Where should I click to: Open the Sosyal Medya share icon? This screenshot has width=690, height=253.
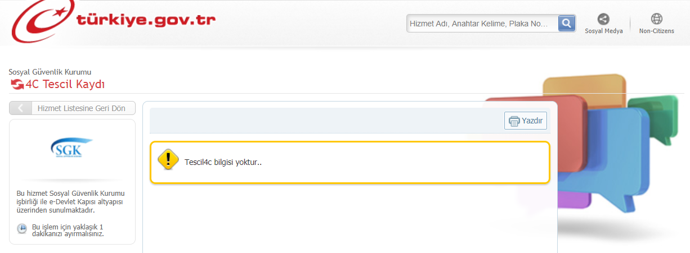[603, 19]
